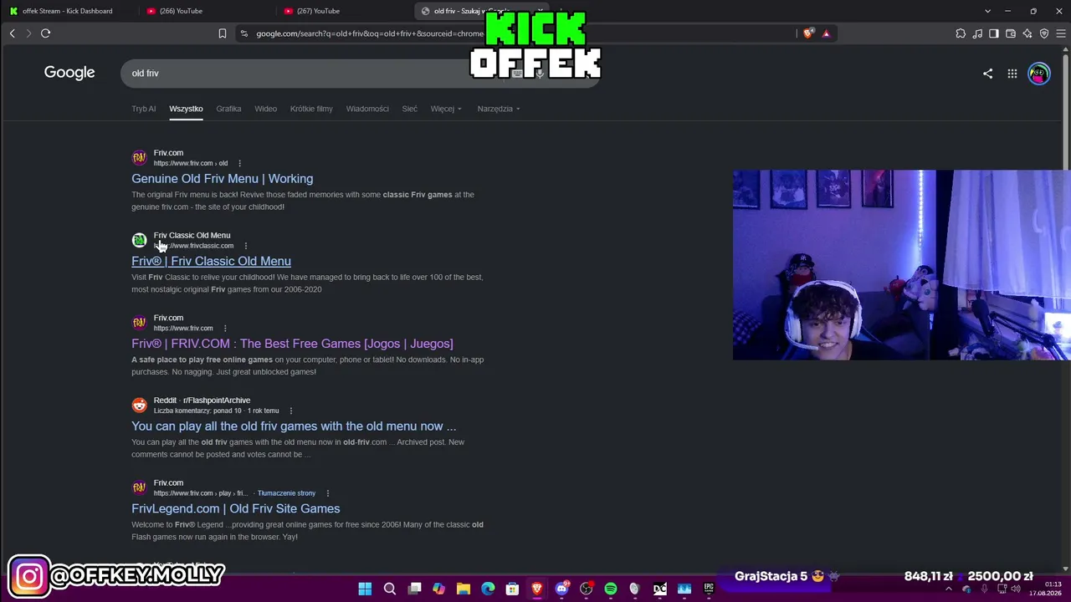1071x602 pixels.
Task: Open 'Genuine Old Friv Menu | Working' result
Action: pyautogui.click(x=223, y=179)
